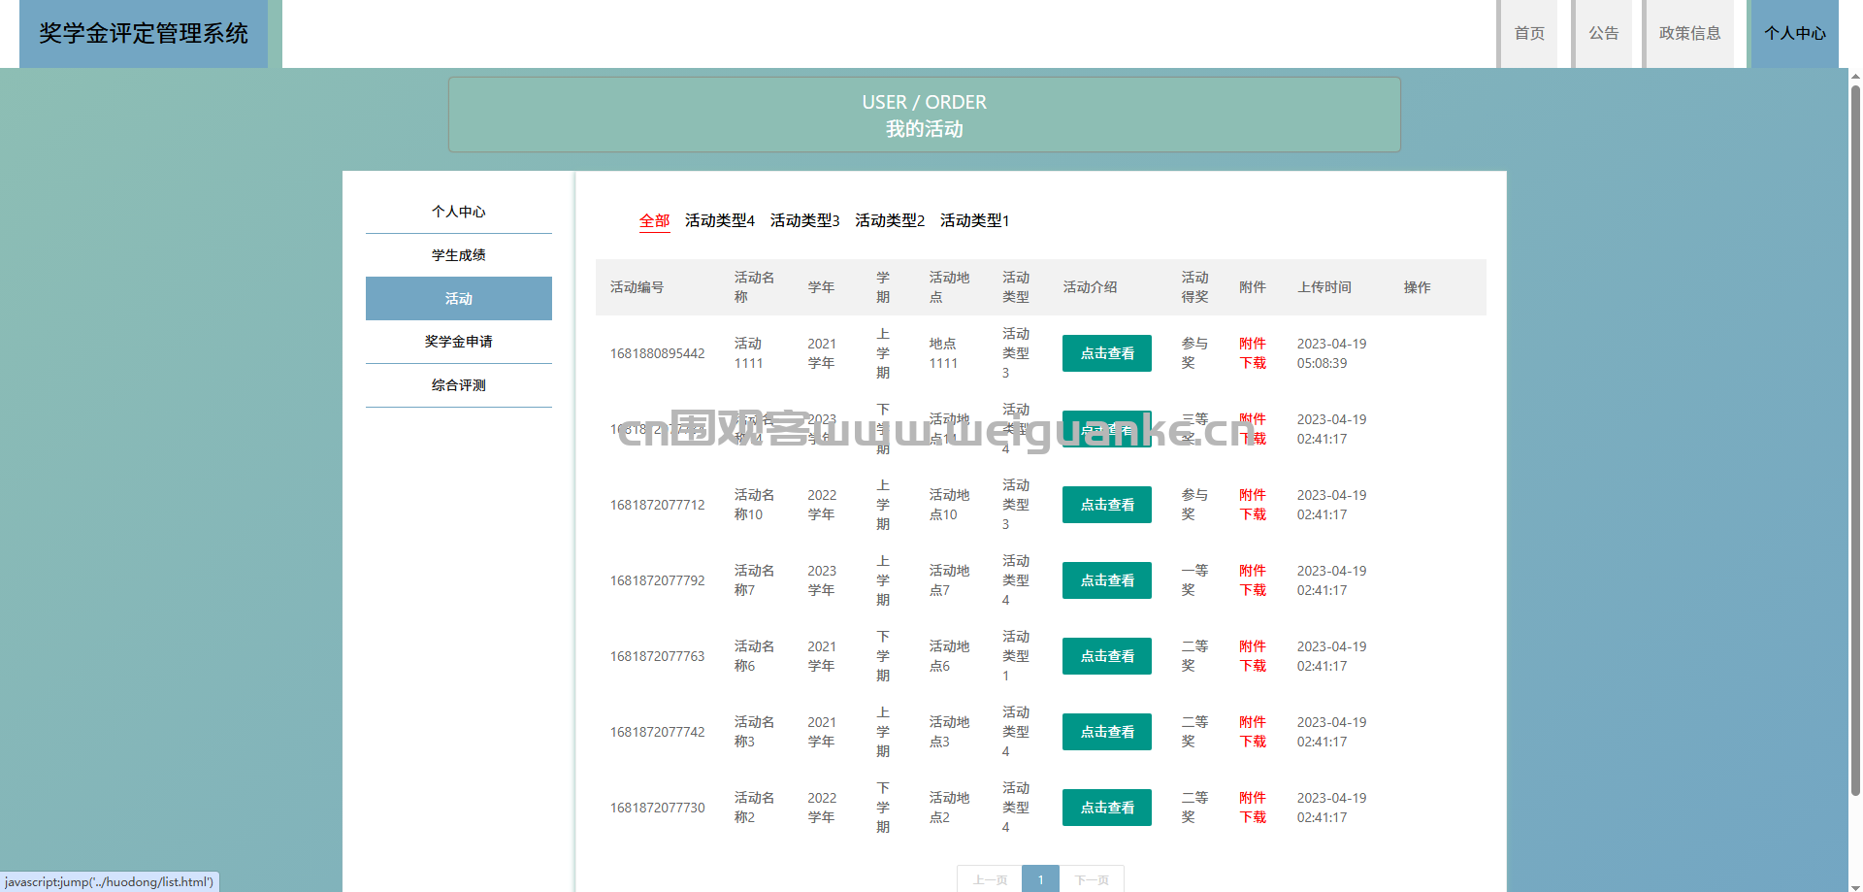Click the 附件 column header
1863x892 pixels.
1253,287
